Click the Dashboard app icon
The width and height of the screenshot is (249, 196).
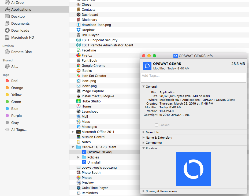(x=79, y=14)
